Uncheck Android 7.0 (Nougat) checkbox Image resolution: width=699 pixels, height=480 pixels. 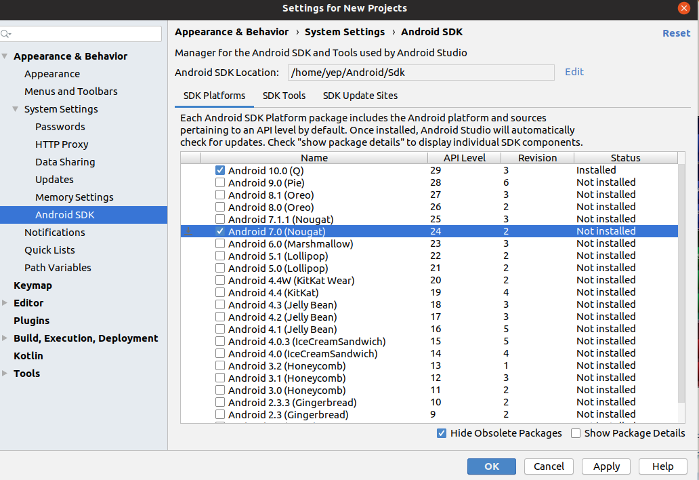219,231
